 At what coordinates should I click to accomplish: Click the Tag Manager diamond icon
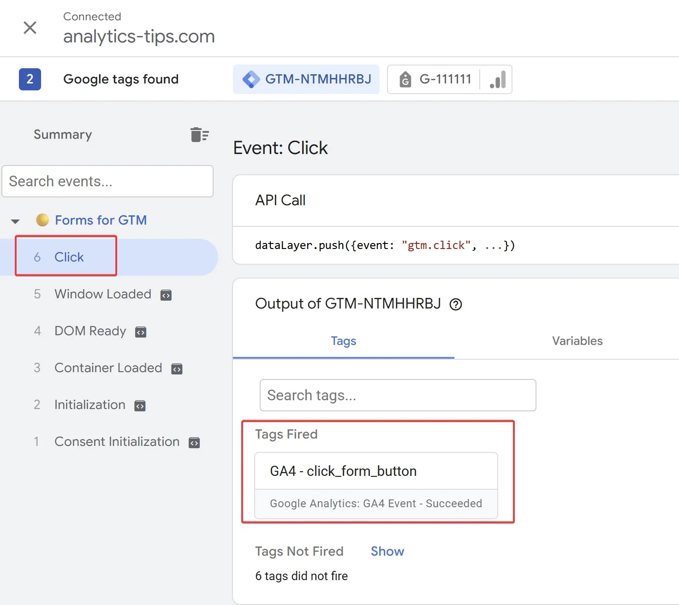(x=251, y=79)
